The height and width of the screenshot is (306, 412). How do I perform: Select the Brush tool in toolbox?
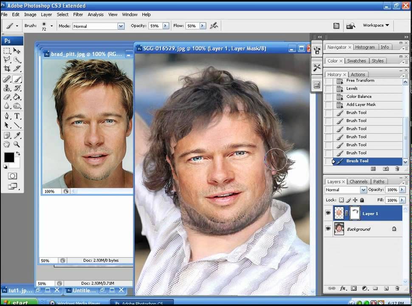click(17, 79)
